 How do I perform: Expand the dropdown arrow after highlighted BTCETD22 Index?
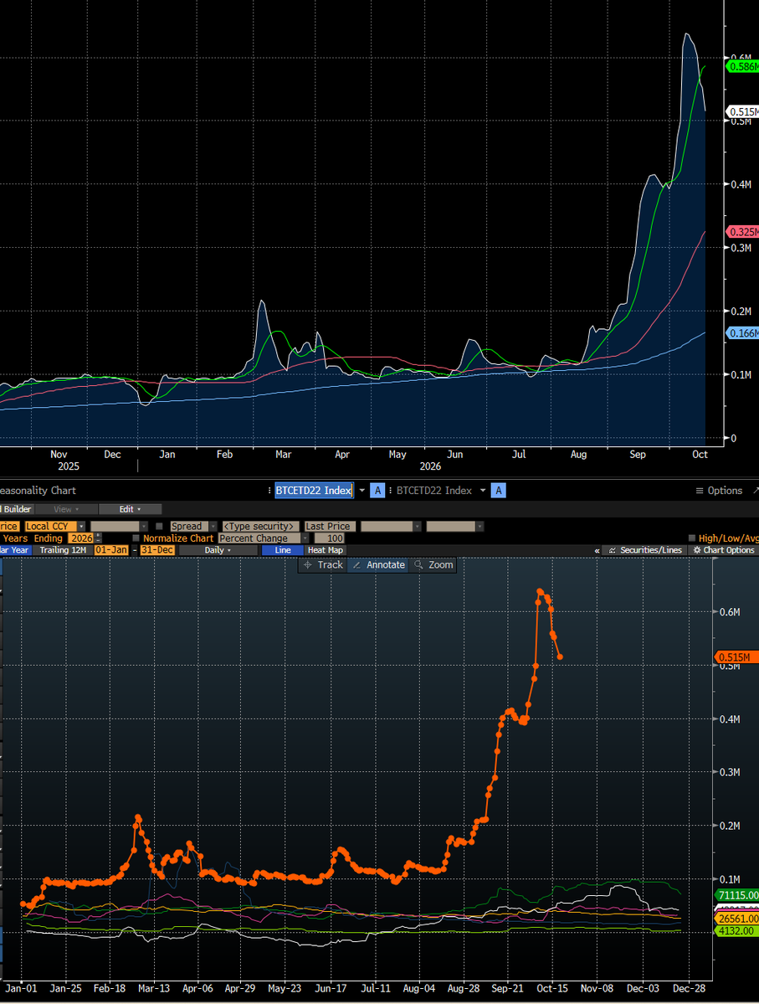point(362,491)
